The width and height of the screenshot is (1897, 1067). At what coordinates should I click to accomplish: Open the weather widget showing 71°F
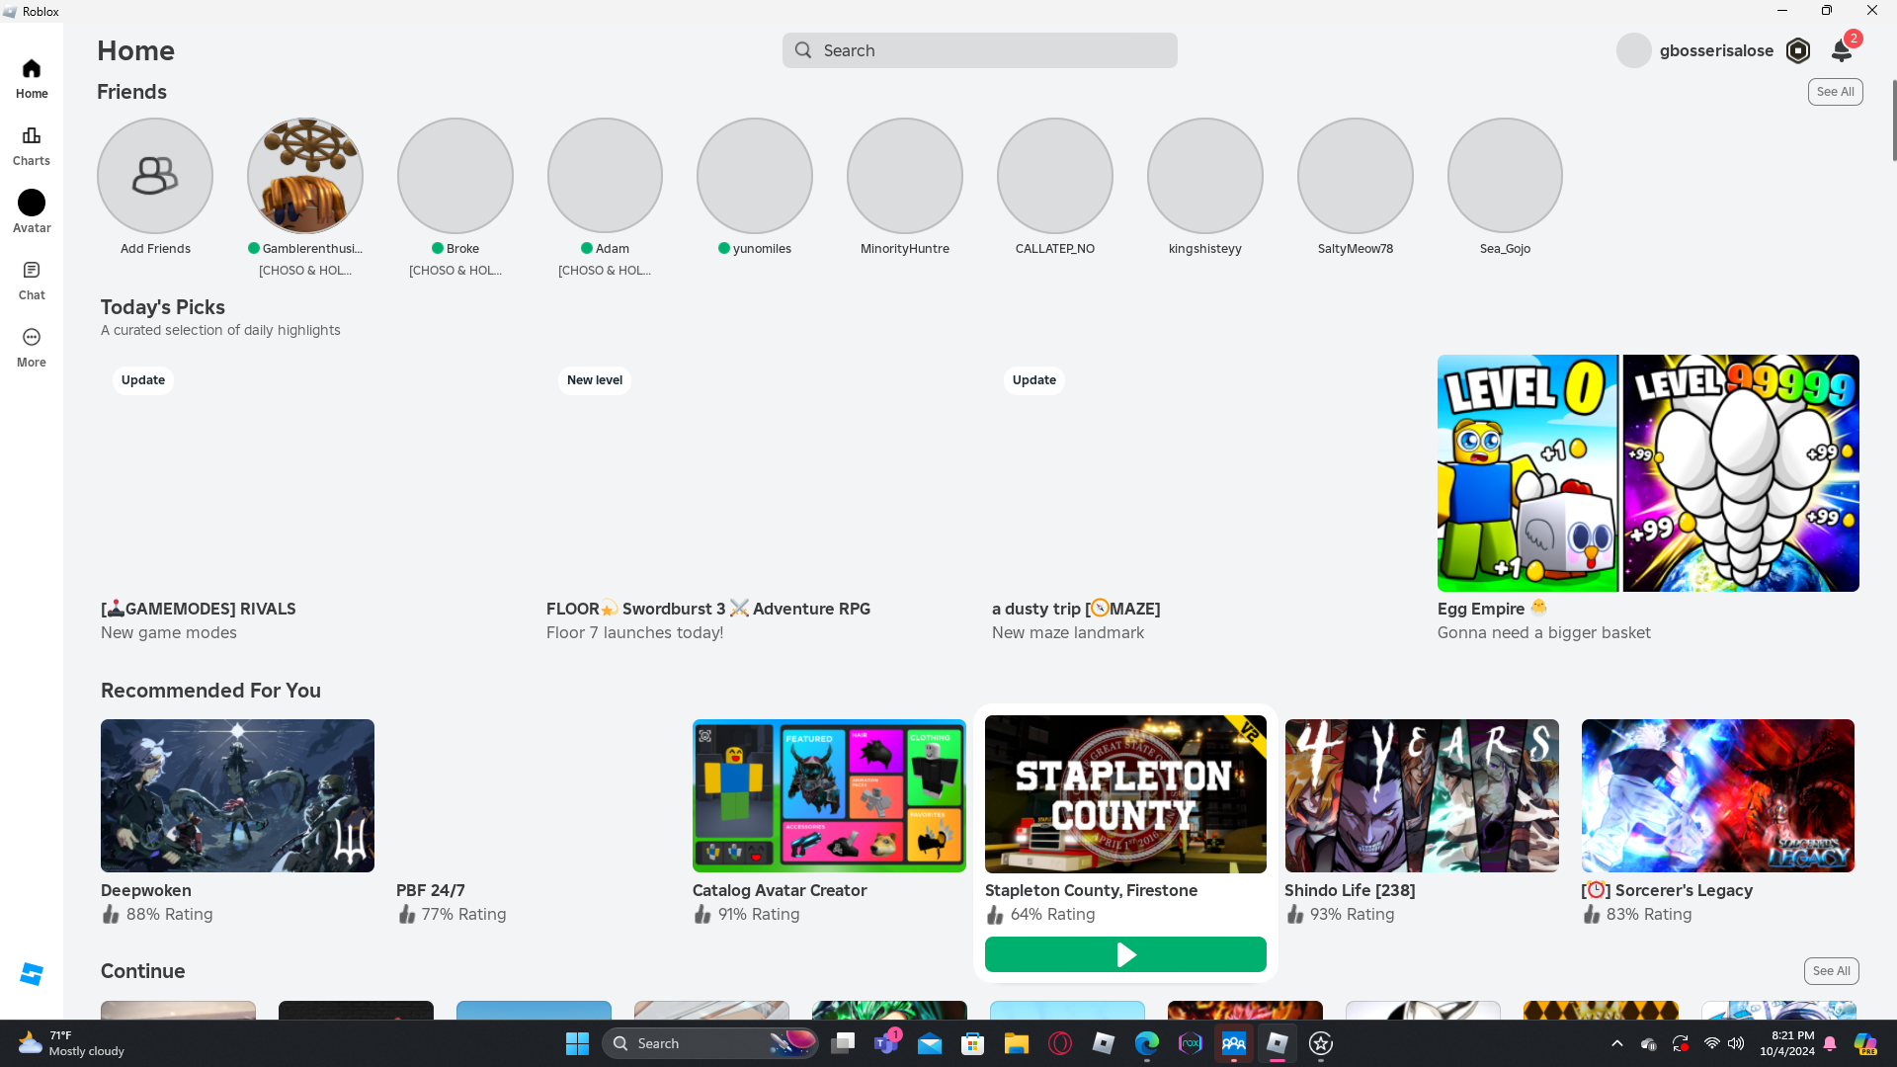point(71,1043)
